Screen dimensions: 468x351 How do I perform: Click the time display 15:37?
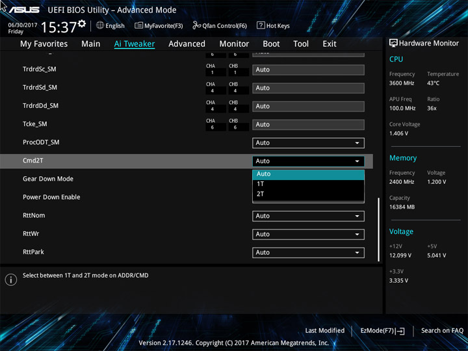pos(58,27)
